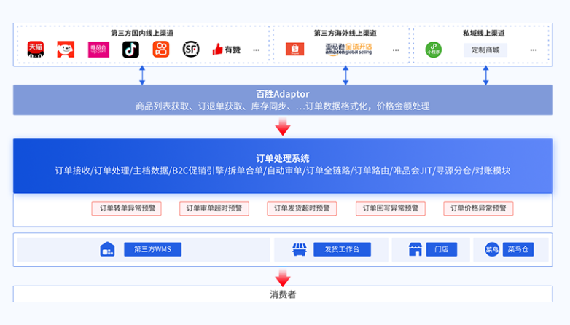Screen dimensions: 570x325
Task: Click the stall icon beside 发货工作台
Action: pos(300,249)
